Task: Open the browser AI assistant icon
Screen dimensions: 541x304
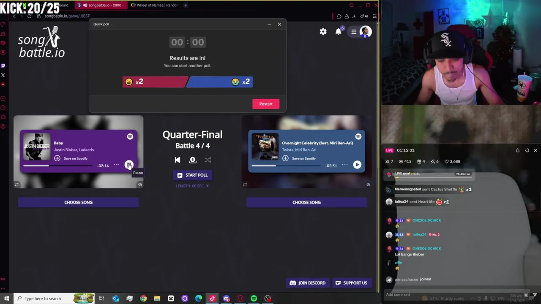Action: 364,16
